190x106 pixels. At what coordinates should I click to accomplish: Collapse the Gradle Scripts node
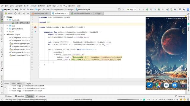5,35
